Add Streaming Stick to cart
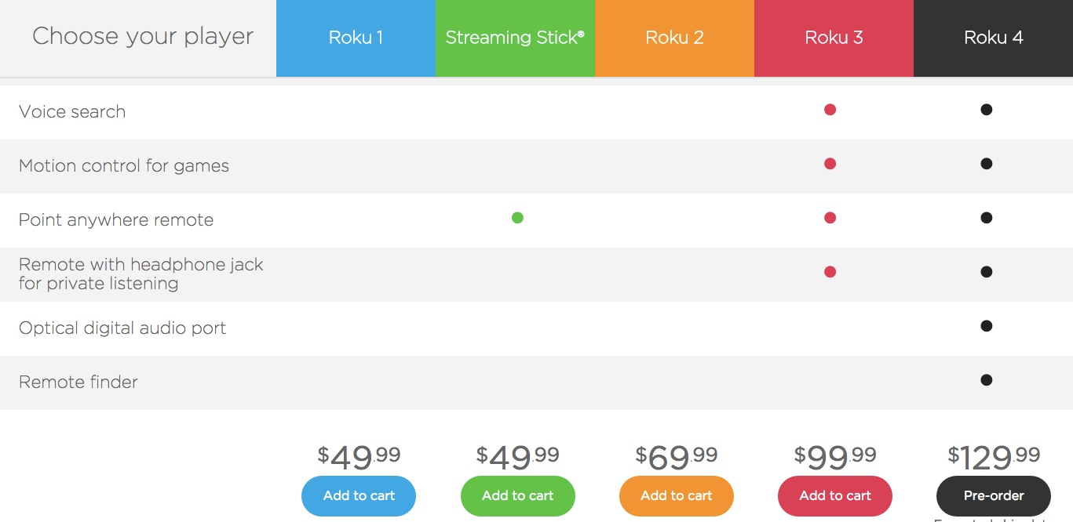Viewport: 1073px width, 522px height. pyautogui.click(x=517, y=495)
